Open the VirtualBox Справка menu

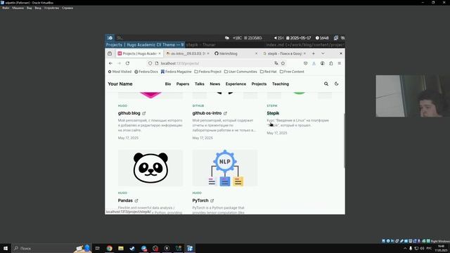(x=67, y=8)
